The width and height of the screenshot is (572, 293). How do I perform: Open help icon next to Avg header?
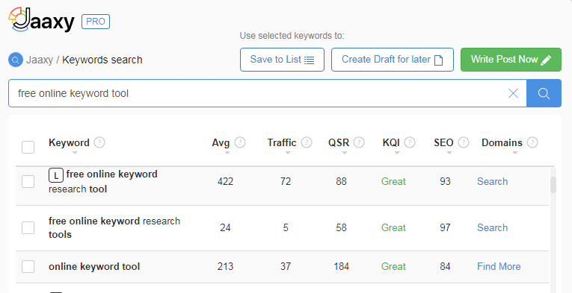click(240, 142)
